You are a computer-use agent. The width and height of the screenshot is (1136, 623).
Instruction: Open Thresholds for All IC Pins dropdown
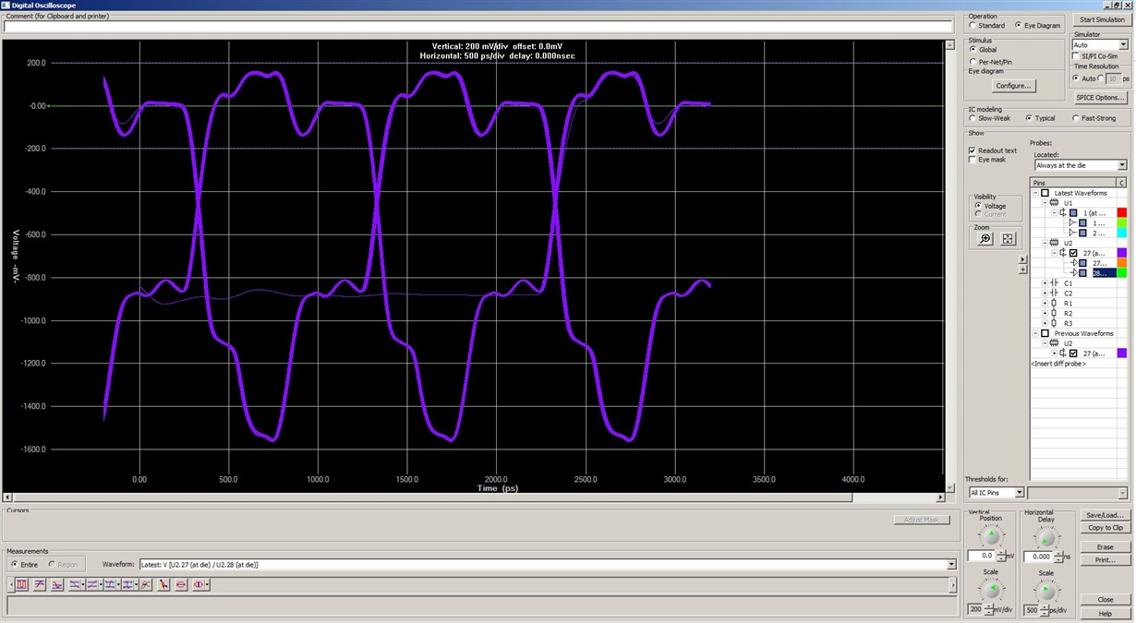1019,493
